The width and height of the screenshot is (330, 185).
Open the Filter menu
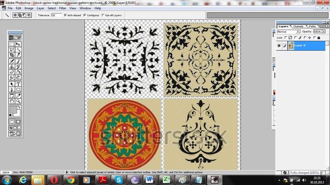tap(62, 8)
